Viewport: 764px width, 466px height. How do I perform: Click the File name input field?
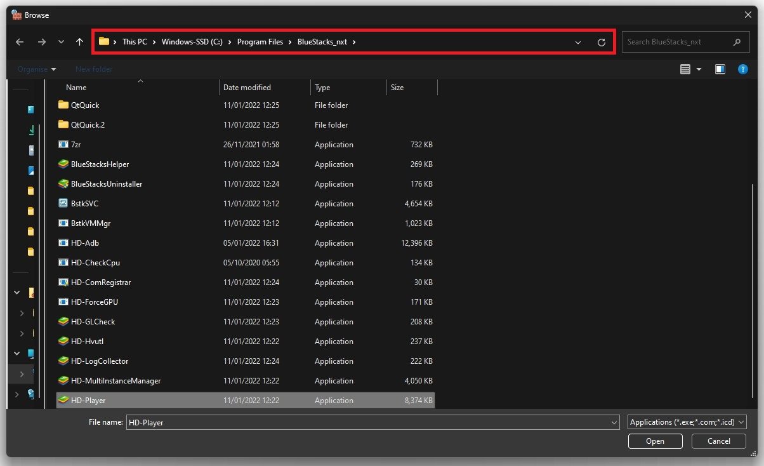pos(367,422)
